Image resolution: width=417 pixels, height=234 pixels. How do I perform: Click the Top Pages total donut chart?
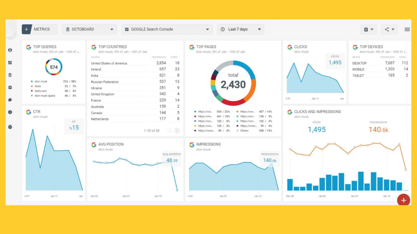(x=233, y=83)
